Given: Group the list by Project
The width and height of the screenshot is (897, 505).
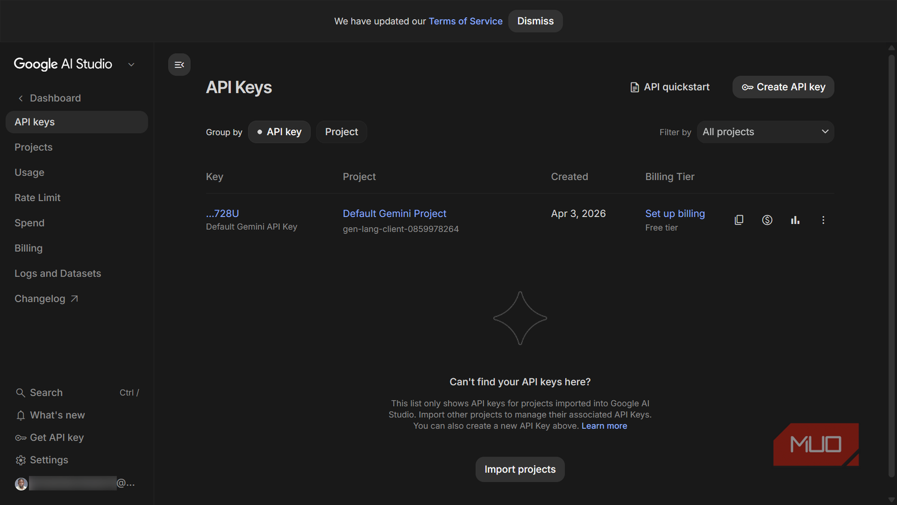Looking at the screenshot, I should pos(341,132).
